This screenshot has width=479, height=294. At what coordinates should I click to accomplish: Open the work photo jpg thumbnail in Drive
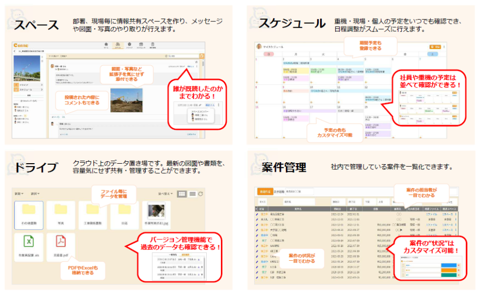pos(156,211)
